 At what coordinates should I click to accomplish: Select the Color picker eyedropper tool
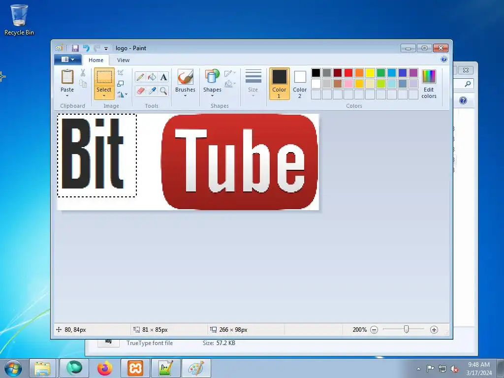point(152,91)
